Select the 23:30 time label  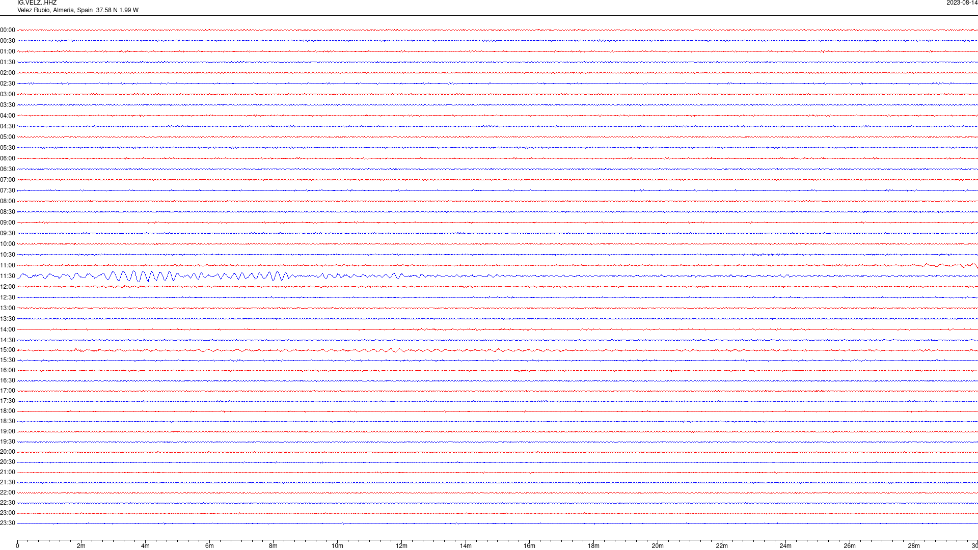8,523
